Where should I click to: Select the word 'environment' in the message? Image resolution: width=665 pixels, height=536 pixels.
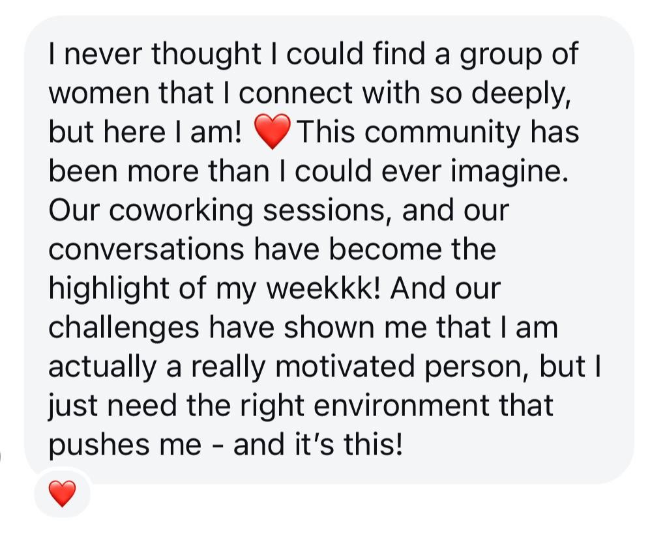coord(402,406)
